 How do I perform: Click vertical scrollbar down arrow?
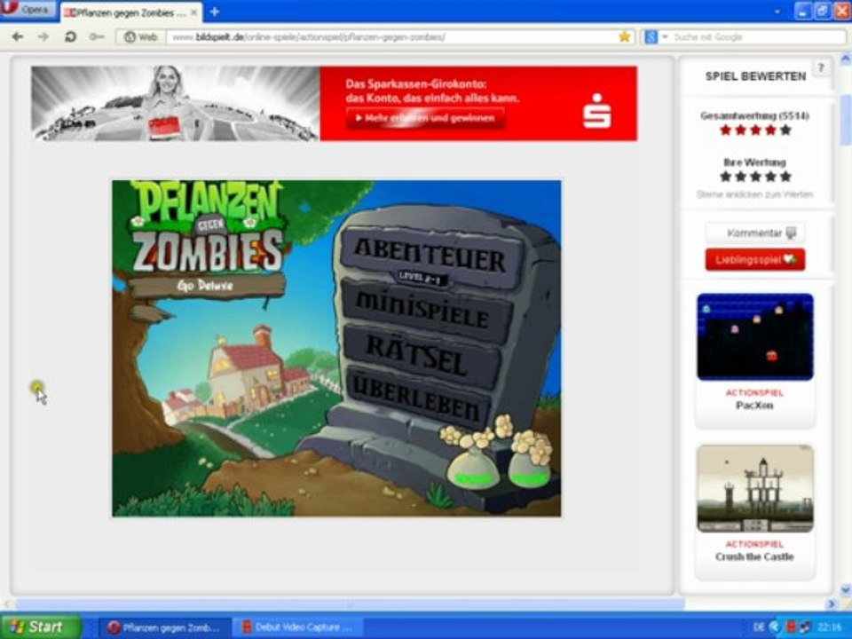tap(846, 589)
